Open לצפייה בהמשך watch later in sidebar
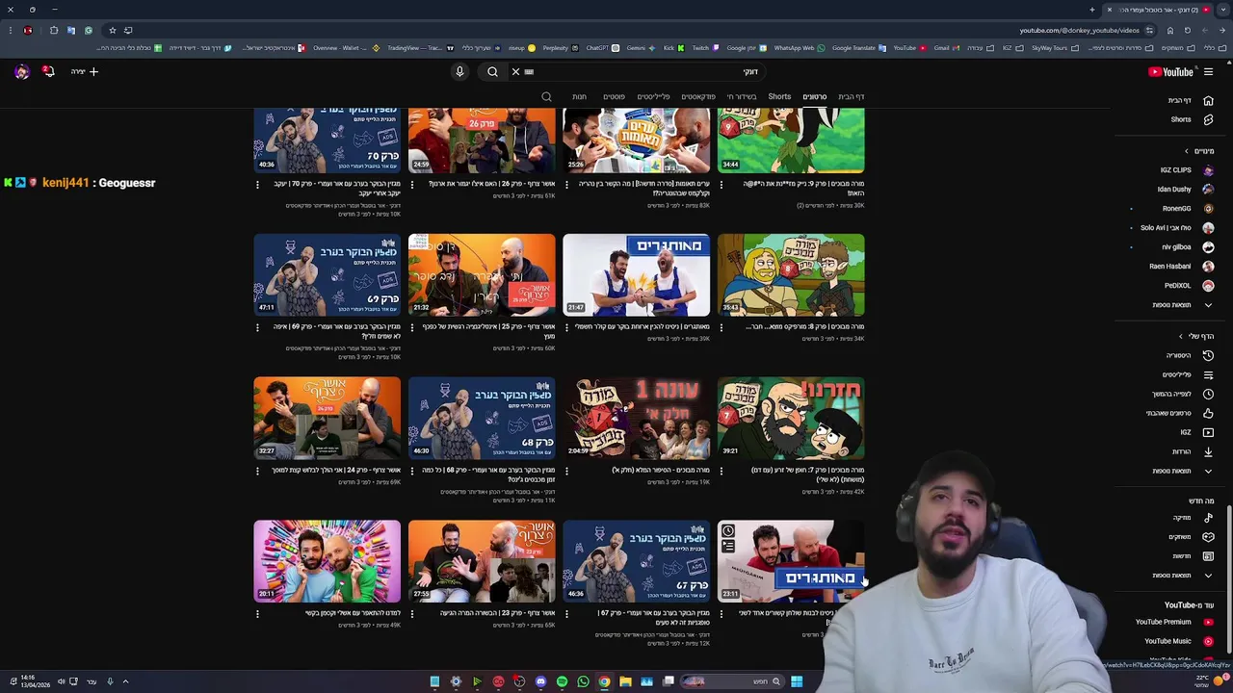The image size is (1233, 693). coord(1182,394)
